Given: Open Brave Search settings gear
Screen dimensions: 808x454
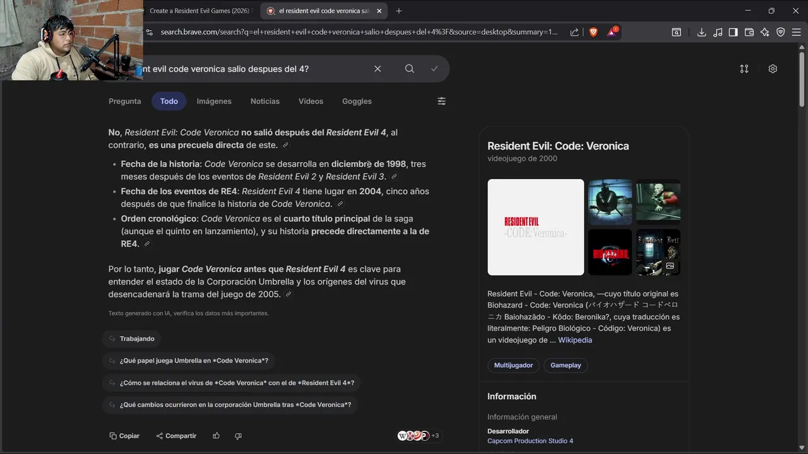Looking at the screenshot, I should coord(773,69).
